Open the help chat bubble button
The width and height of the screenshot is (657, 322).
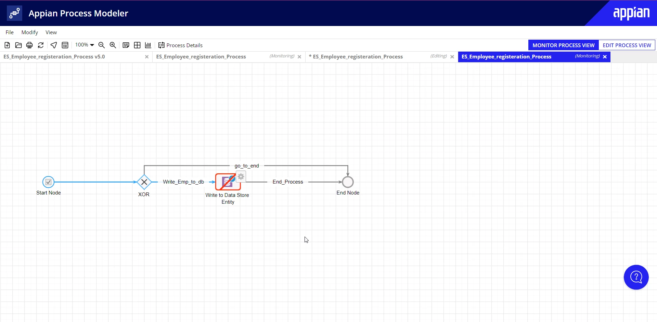point(636,277)
